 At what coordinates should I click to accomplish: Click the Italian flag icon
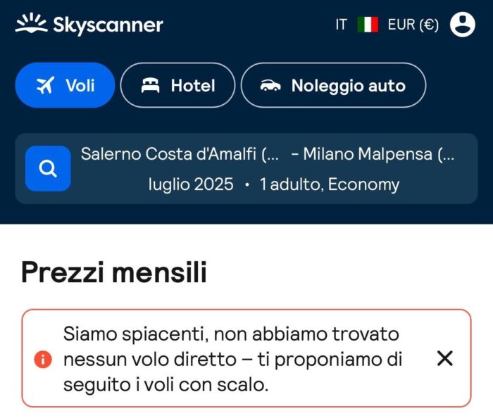click(x=368, y=25)
